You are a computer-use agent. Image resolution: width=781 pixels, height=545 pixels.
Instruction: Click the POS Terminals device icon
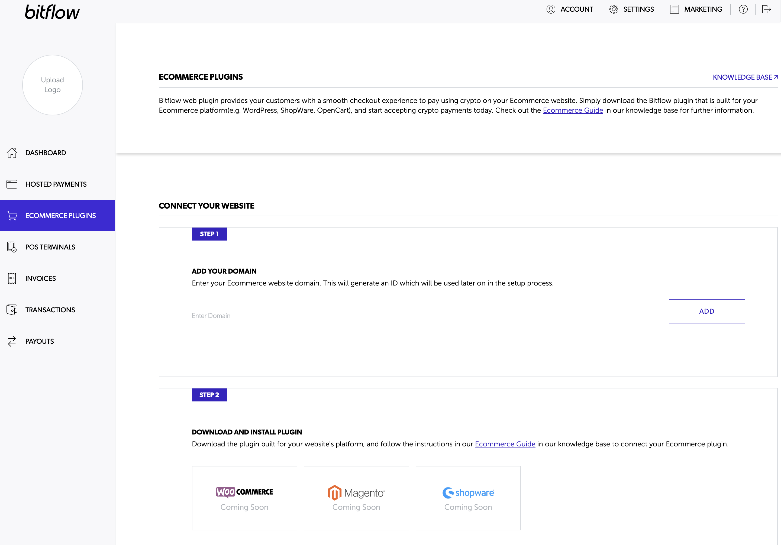[x=12, y=247]
